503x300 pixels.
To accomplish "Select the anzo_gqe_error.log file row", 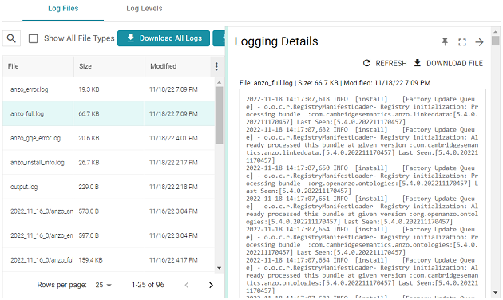I will [109, 138].
